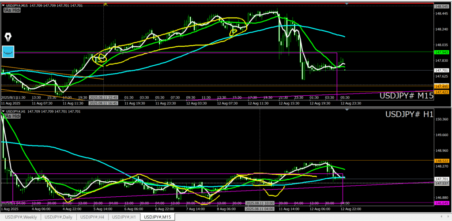Viewport: 452px width, 221px height.
Task: Click the 147.701 price label on H1 chart
Action: coord(441,179)
